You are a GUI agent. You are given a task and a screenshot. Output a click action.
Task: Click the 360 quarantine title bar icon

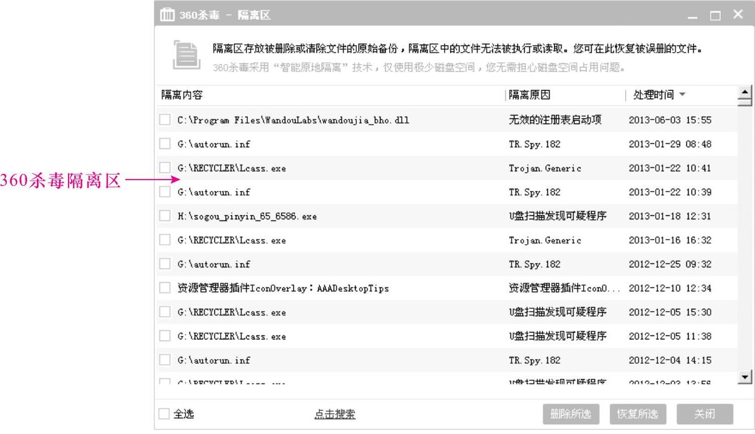coord(167,15)
